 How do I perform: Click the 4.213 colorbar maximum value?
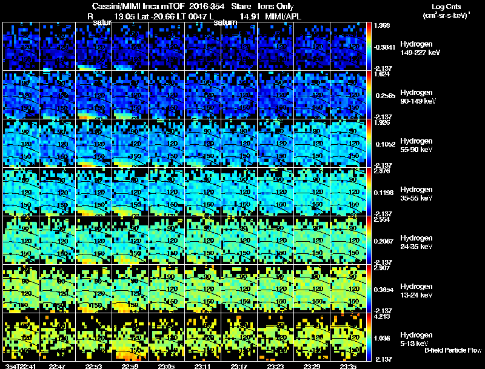(x=382, y=316)
